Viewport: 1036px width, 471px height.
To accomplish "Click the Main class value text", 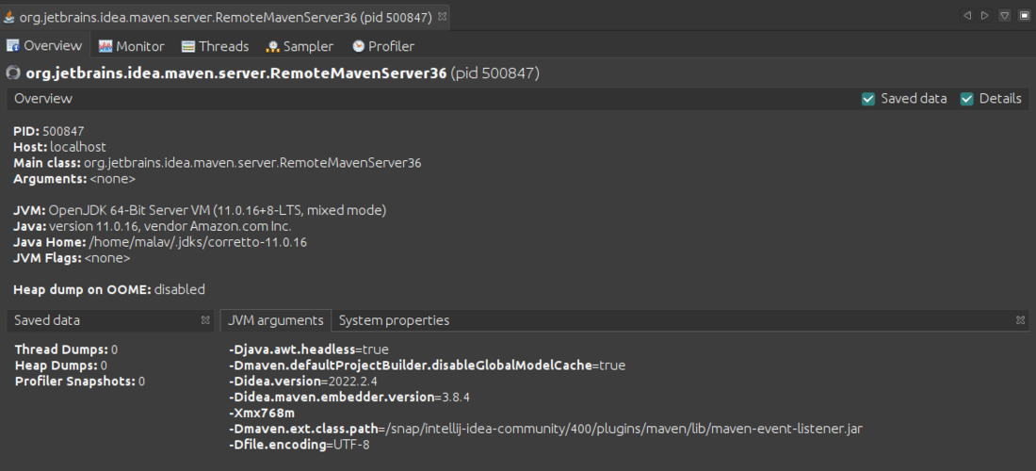I will [x=252, y=163].
